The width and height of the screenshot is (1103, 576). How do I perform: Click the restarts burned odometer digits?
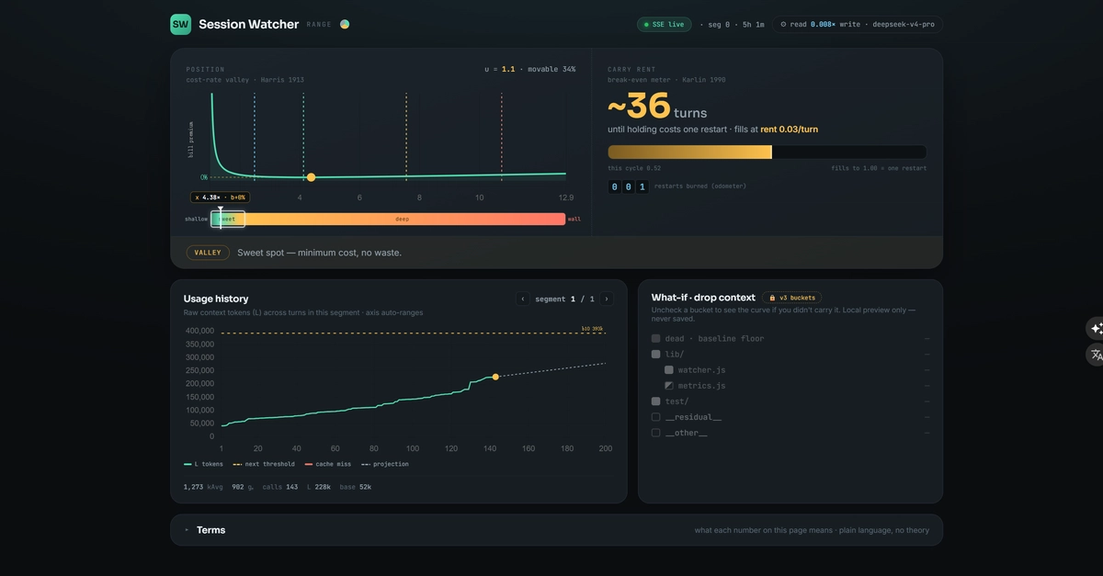(x=628, y=186)
